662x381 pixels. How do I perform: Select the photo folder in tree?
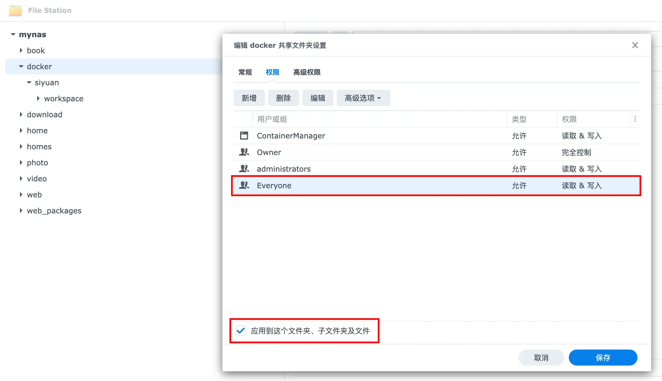[37, 163]
